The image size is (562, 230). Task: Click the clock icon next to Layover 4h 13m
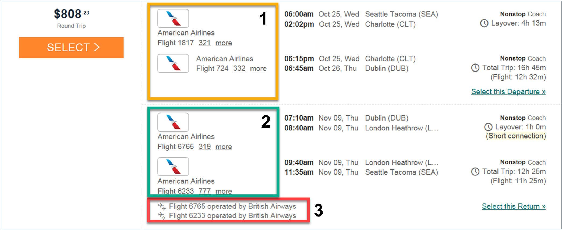484,23
